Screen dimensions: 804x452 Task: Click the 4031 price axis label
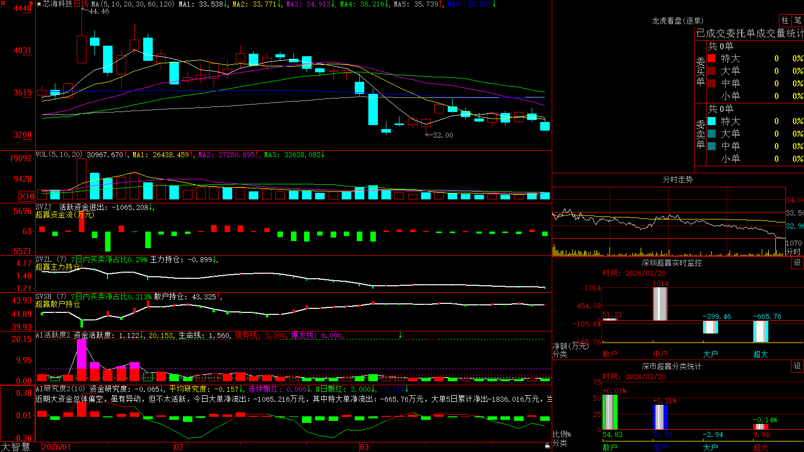coord(23,50)
